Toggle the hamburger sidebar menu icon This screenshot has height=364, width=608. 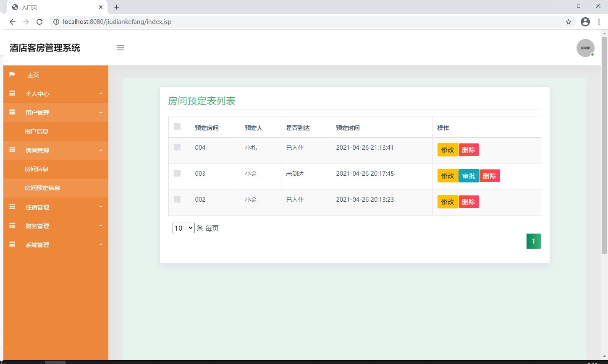click(x=121, y=48)
